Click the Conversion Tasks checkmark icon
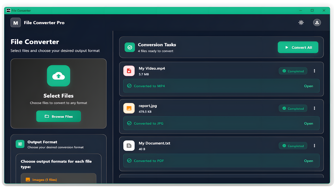Screen dimensions: 335x188 [130, 47]
